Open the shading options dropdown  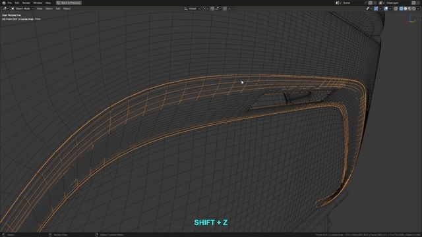click(418, 9)
